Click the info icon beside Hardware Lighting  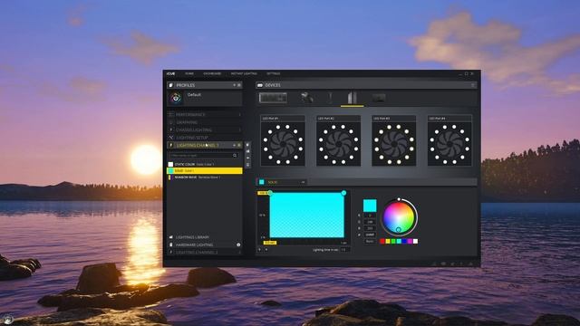238,244
